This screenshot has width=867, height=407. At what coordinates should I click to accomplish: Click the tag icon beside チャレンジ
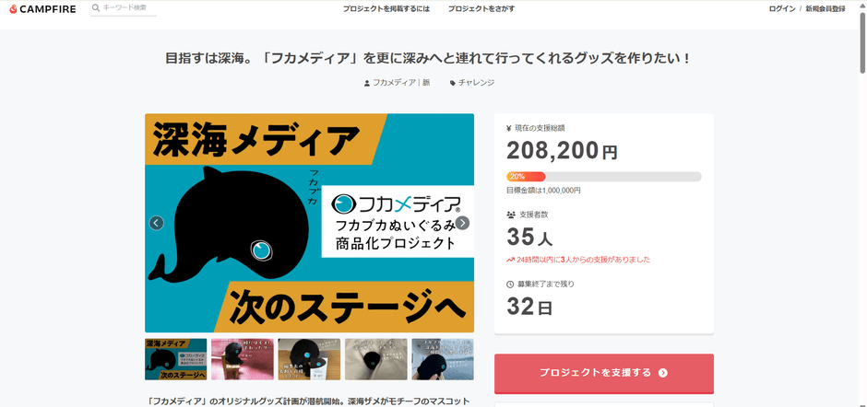pos(453,83)
